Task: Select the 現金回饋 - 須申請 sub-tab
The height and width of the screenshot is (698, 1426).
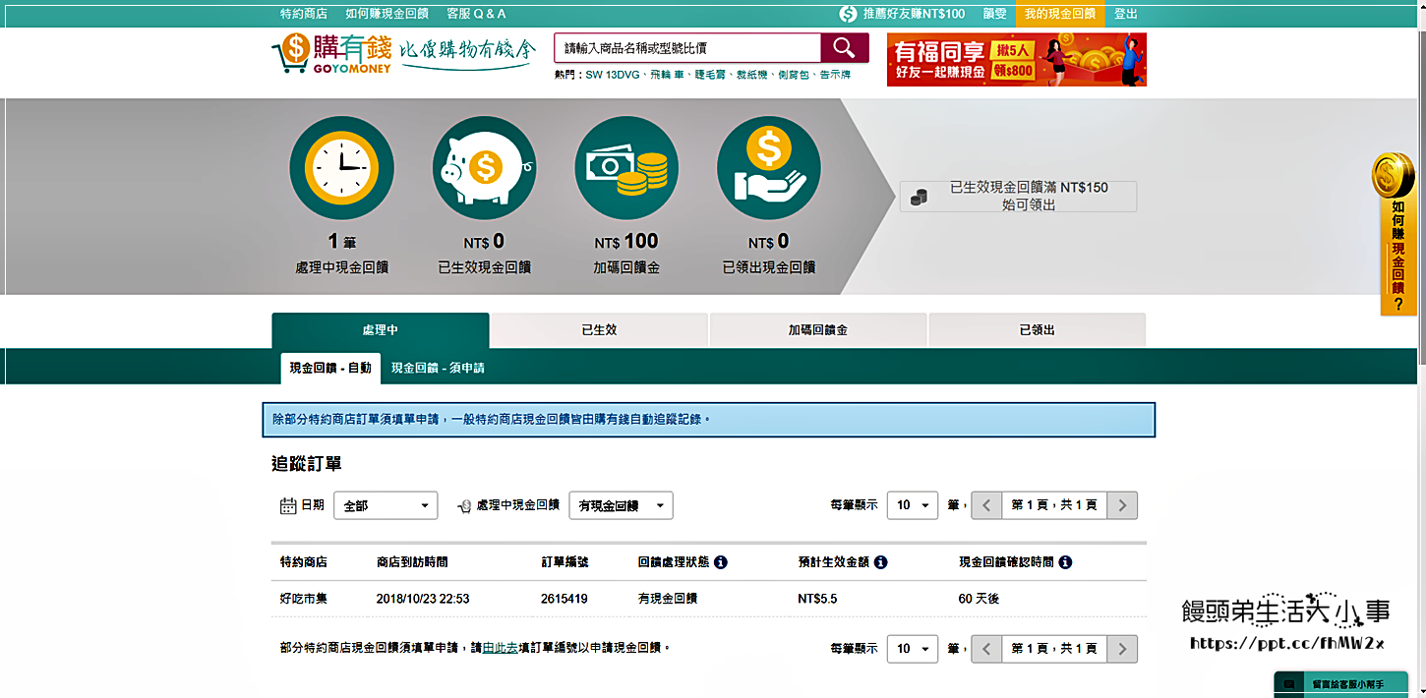Action: 438,368
